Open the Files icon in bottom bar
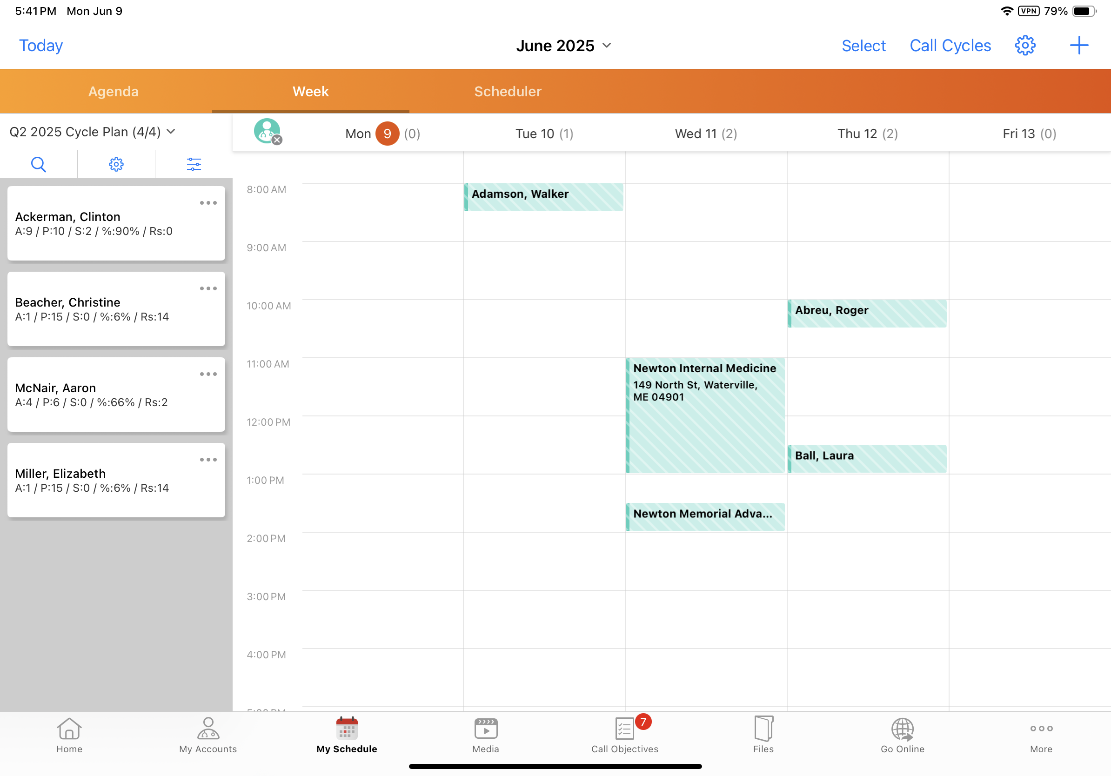 763,735
